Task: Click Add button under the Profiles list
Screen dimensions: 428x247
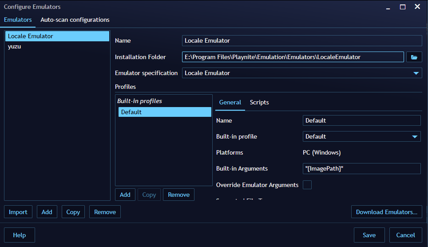Action: [125, 195]
